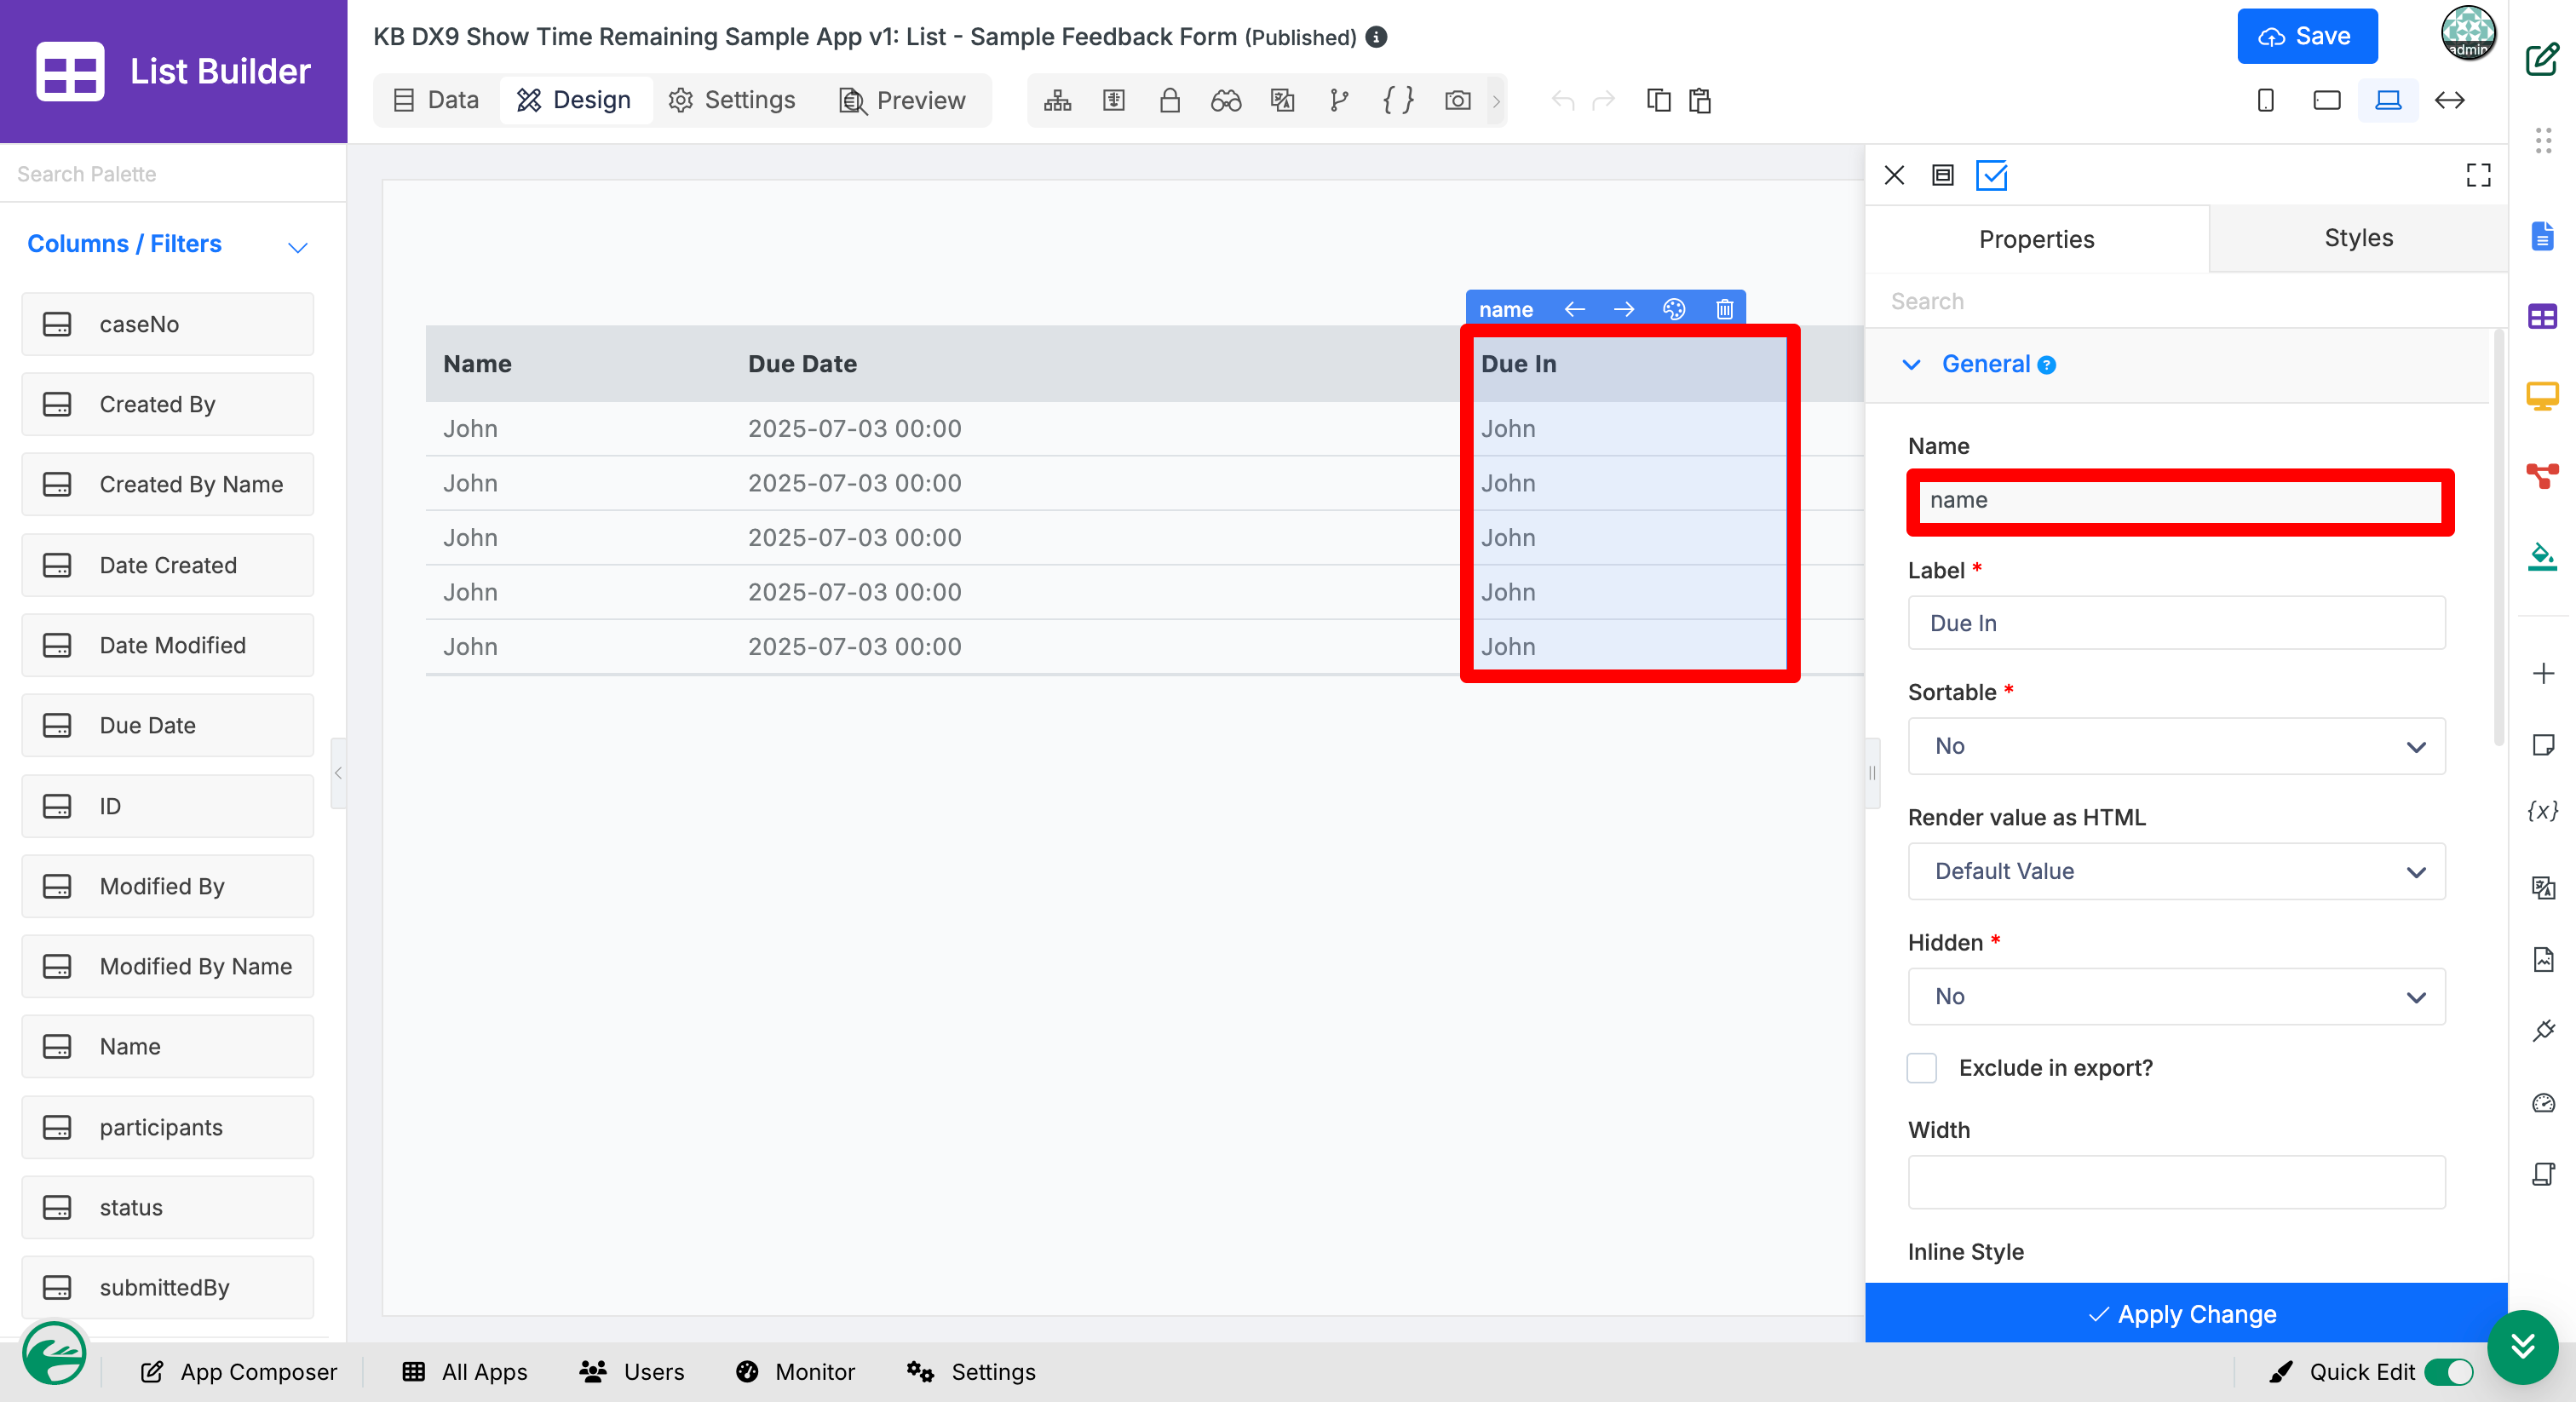Switch to laptop desktop view
2576x1402 pixels.
point(2388,100)
